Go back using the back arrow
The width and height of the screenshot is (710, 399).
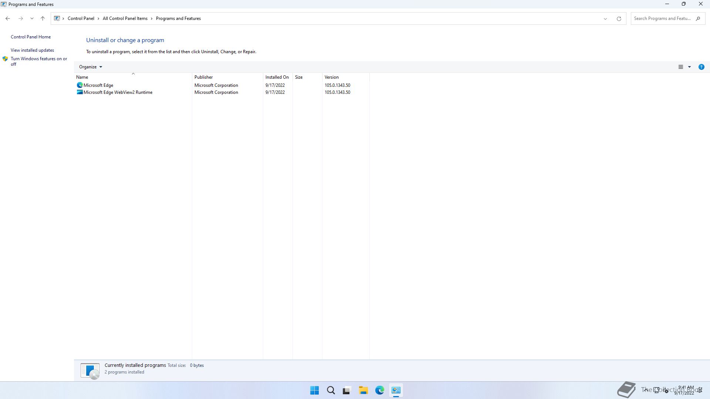click(8, 18)
